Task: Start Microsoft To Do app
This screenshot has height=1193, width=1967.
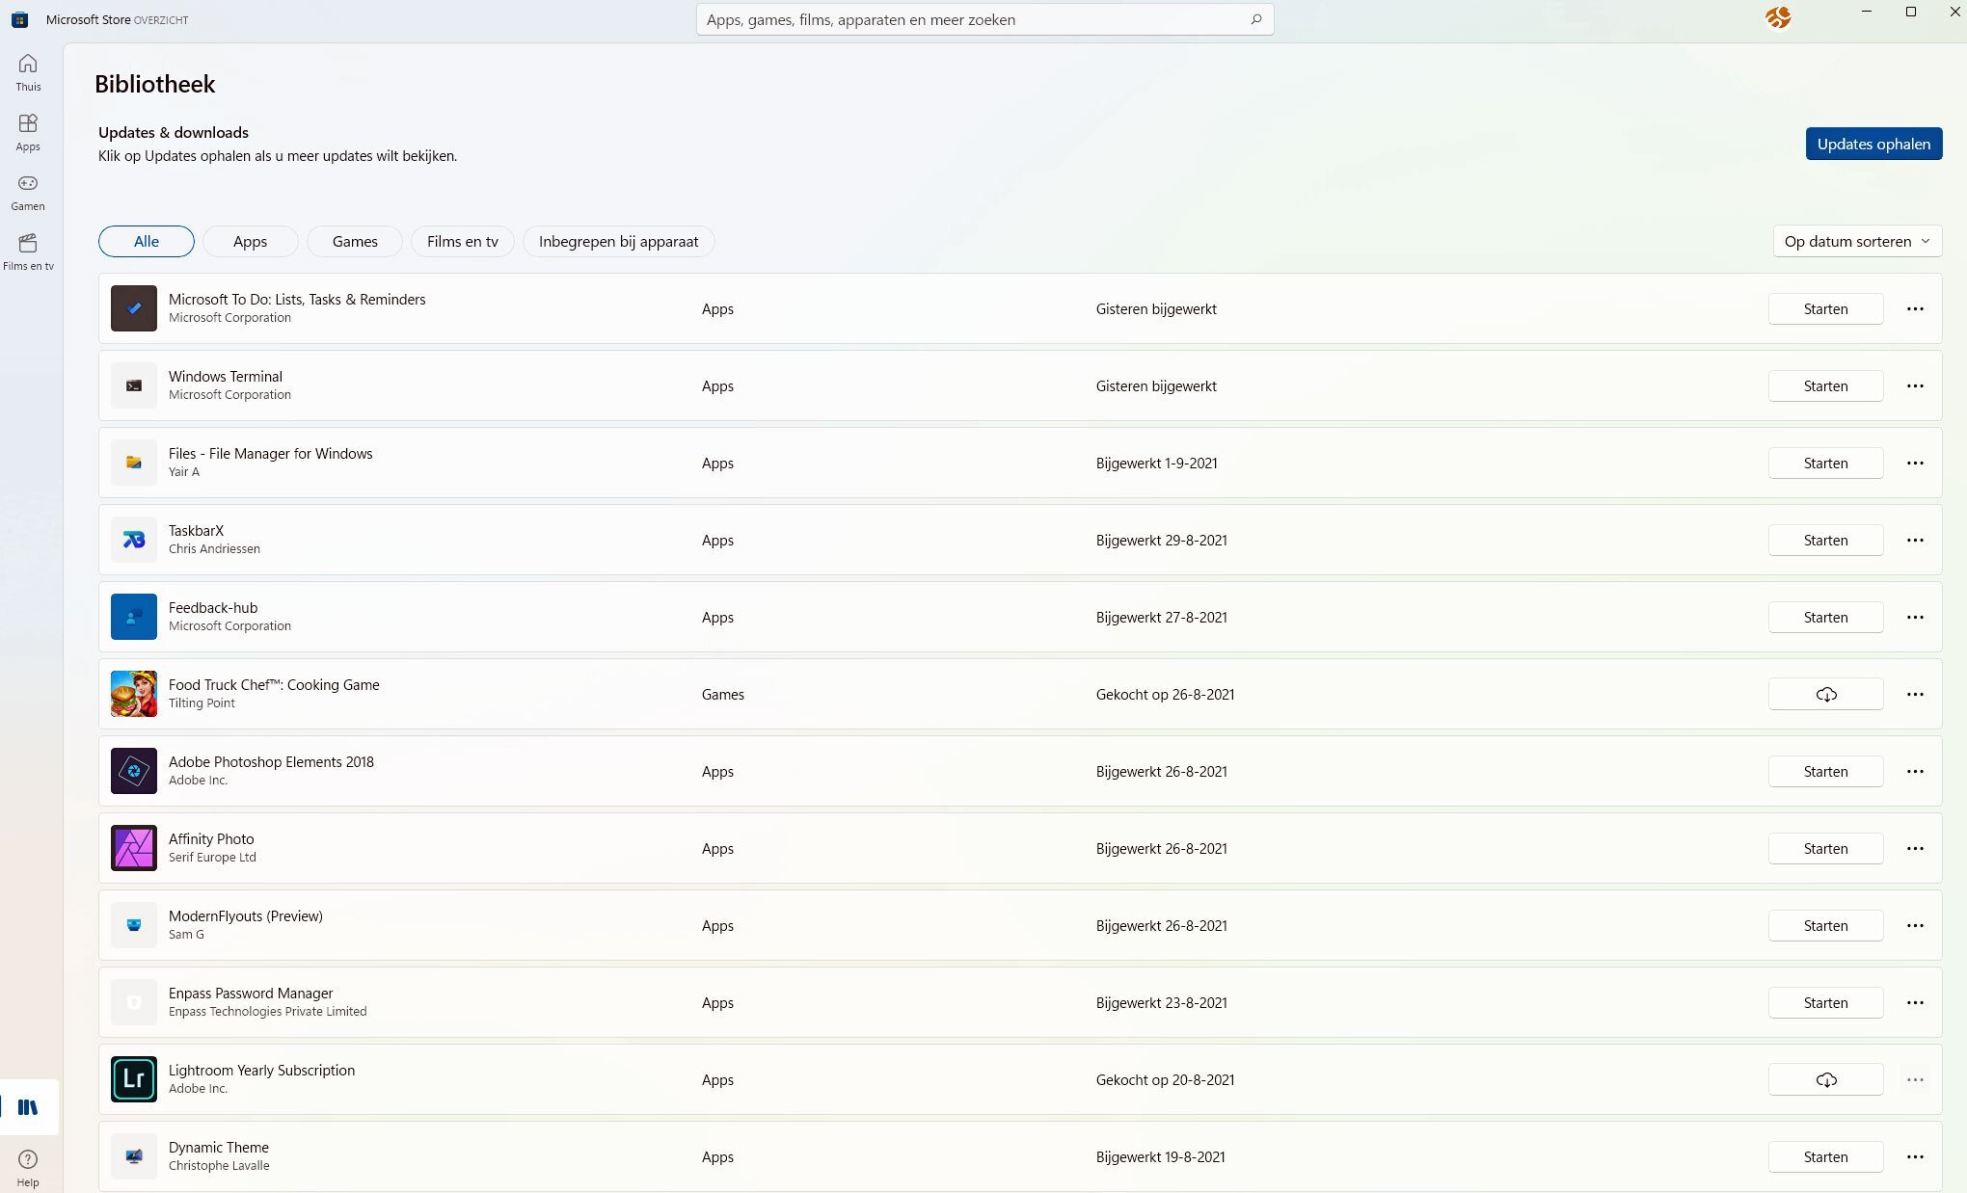Action: pos(1825,308)
